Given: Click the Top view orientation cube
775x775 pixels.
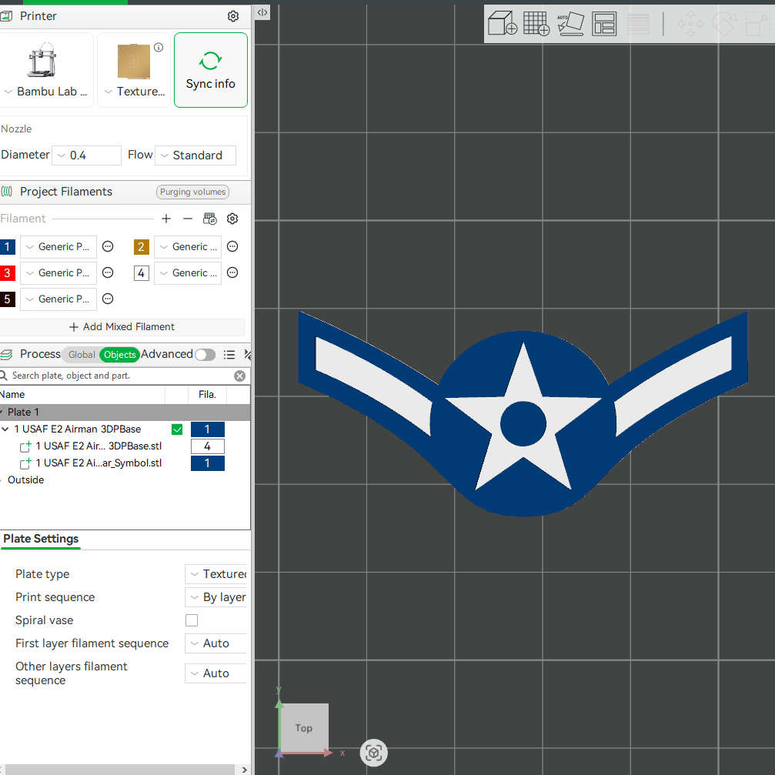Looking at the screenshot, I should [x=304, y=727].
